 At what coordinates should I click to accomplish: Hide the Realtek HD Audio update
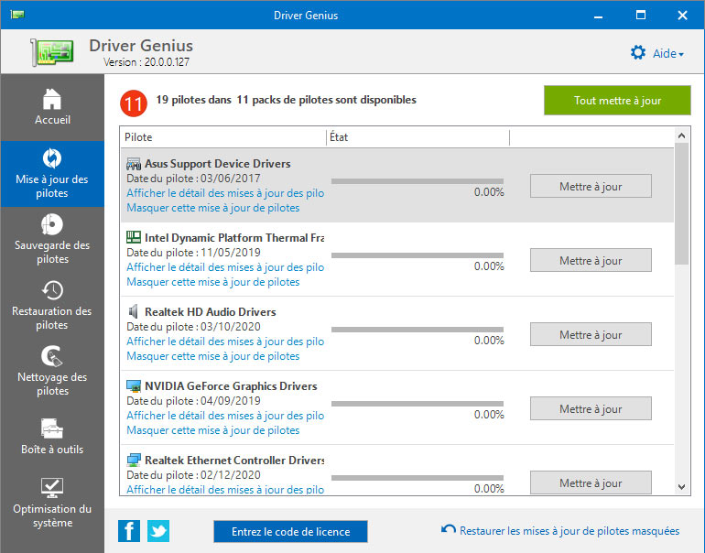pyautogui.click(x=213, y=356)
